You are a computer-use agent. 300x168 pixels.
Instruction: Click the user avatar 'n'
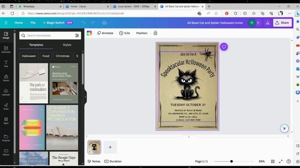pyautogui.click(x=252, y=23)
